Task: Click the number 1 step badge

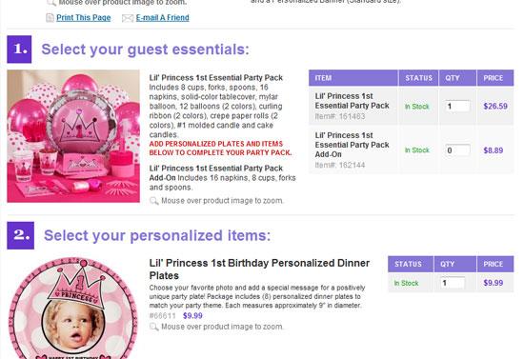Action: tap(19, 50)
